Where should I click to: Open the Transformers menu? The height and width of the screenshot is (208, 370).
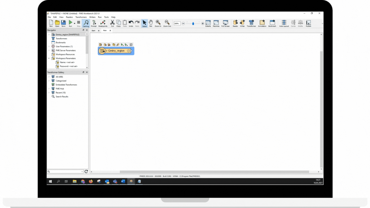pyautogui.click(x=81, y=17)
